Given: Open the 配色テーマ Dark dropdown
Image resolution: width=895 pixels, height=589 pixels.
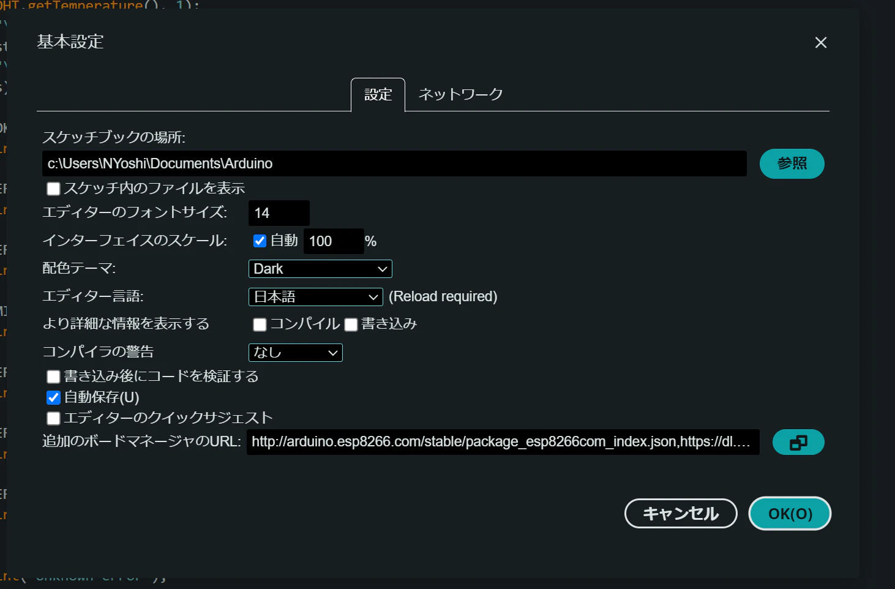Looking at the screenshot, I should [320, 269].
